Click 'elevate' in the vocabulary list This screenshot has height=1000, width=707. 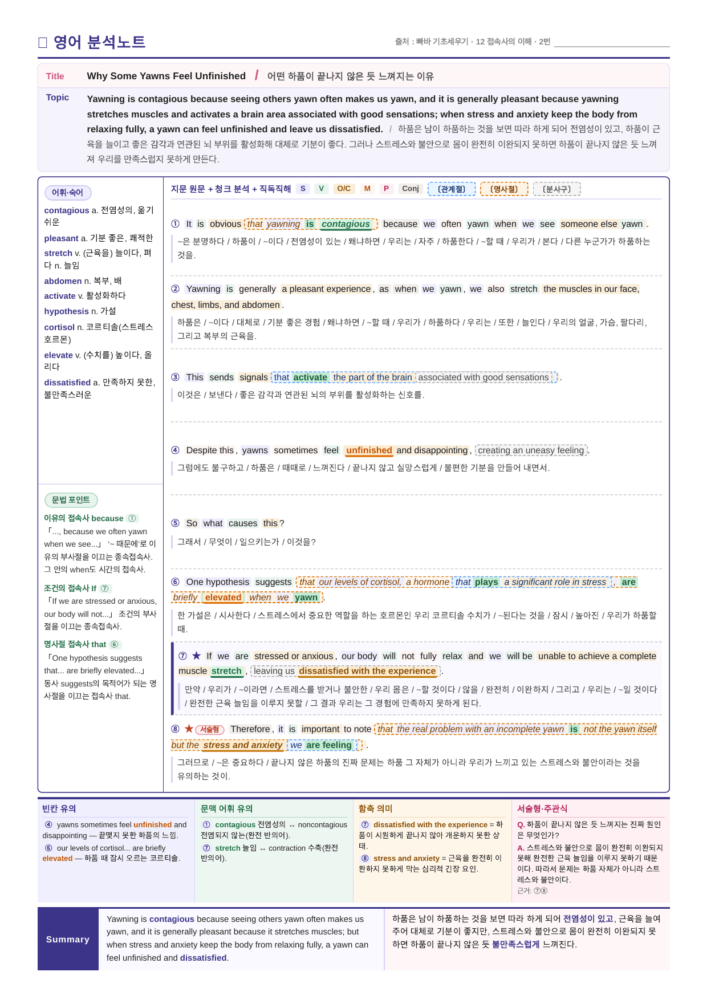click(59, 355)
